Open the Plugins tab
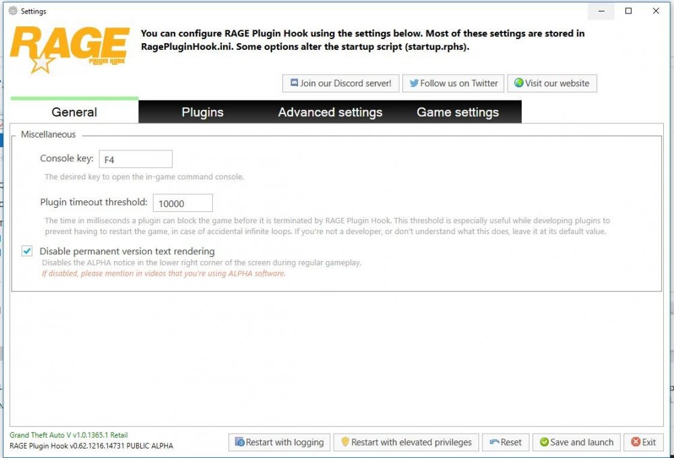Screen dimensions: 674x458 [x=202, y=112]
